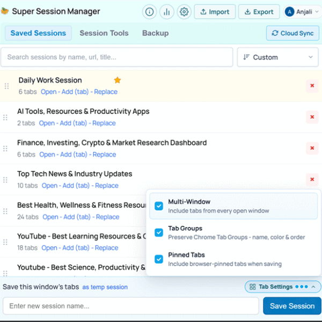This screenshot has height=322, width=322.
Task: Focus the new session name field
Action: (131, 306)
